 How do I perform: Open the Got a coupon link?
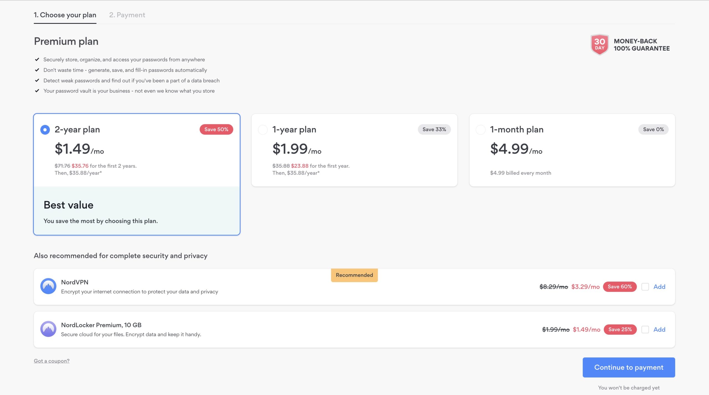[52, 361]
